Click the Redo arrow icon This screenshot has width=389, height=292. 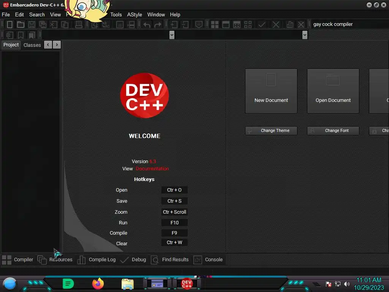click(x=158, y=24)
